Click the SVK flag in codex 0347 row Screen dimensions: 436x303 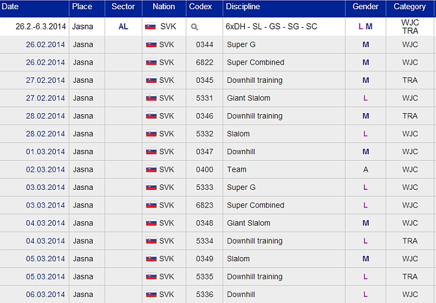point(151,152)
